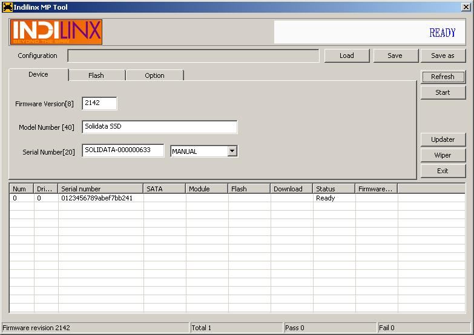Click the Firmware Version field showing 2142
The height and width of the screenshot is (335, 474).
[x=99, y=103]
